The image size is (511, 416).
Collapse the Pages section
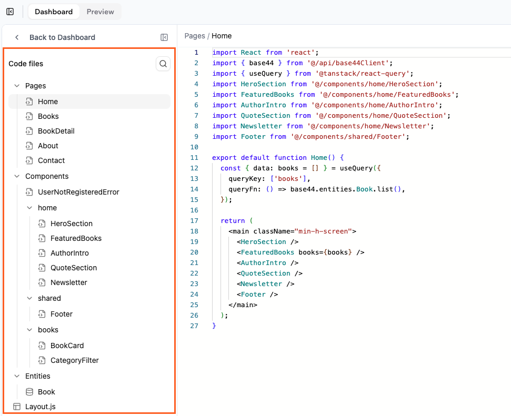tap(17, 85)
